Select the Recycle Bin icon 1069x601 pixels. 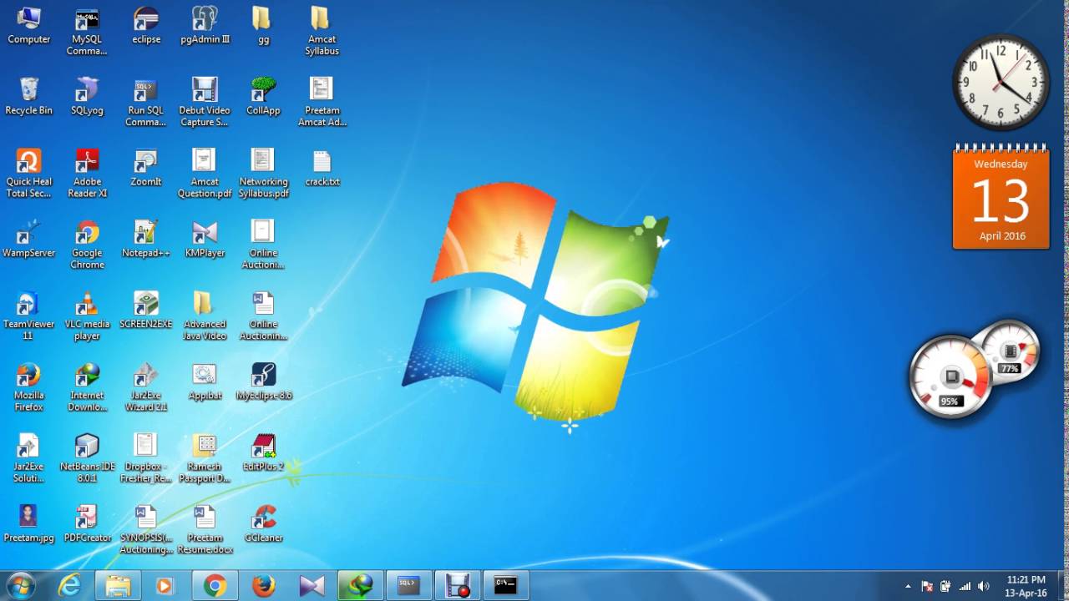tap(28, 97)
